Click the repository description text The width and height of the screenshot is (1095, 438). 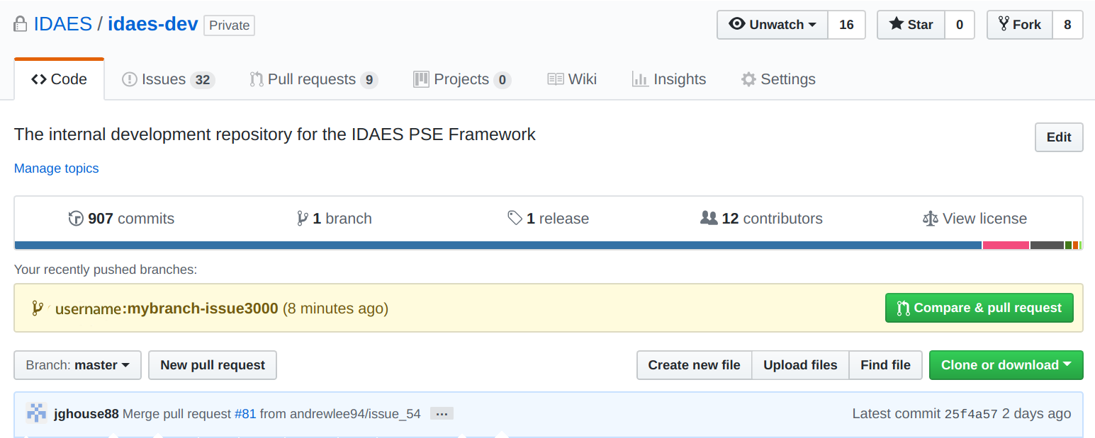275,134
